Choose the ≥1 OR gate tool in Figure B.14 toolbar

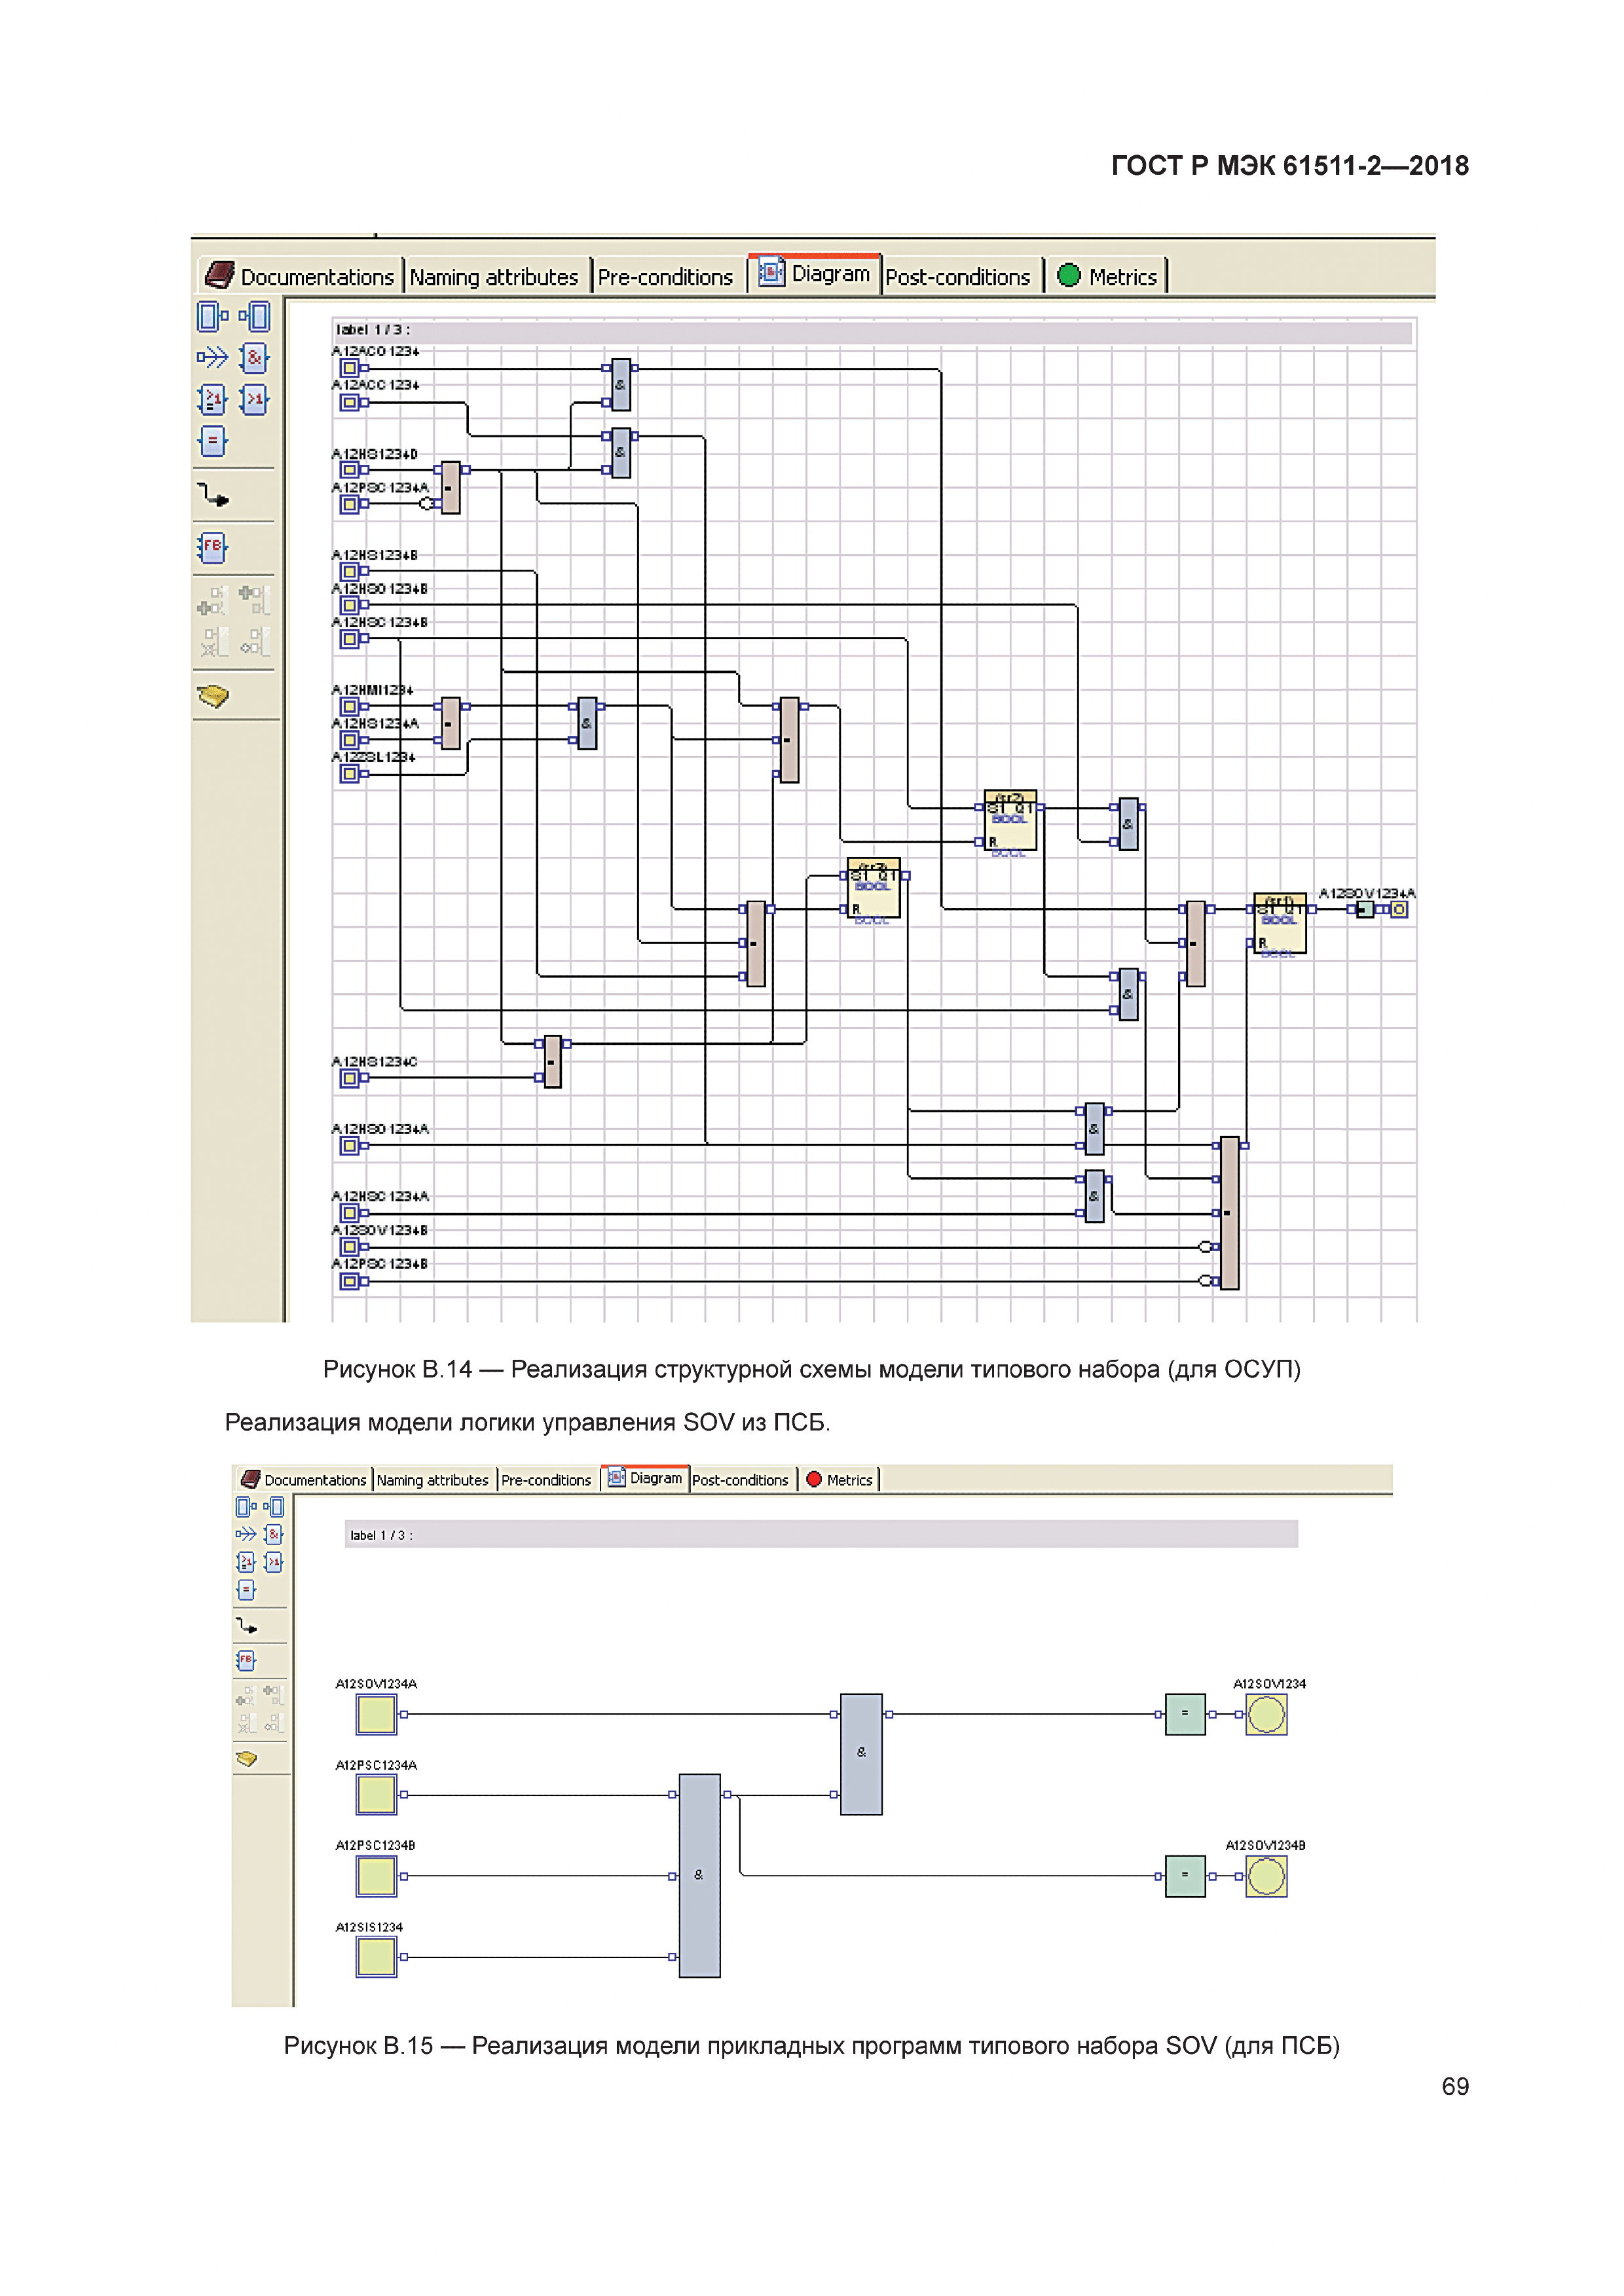[x=212, y=399]
